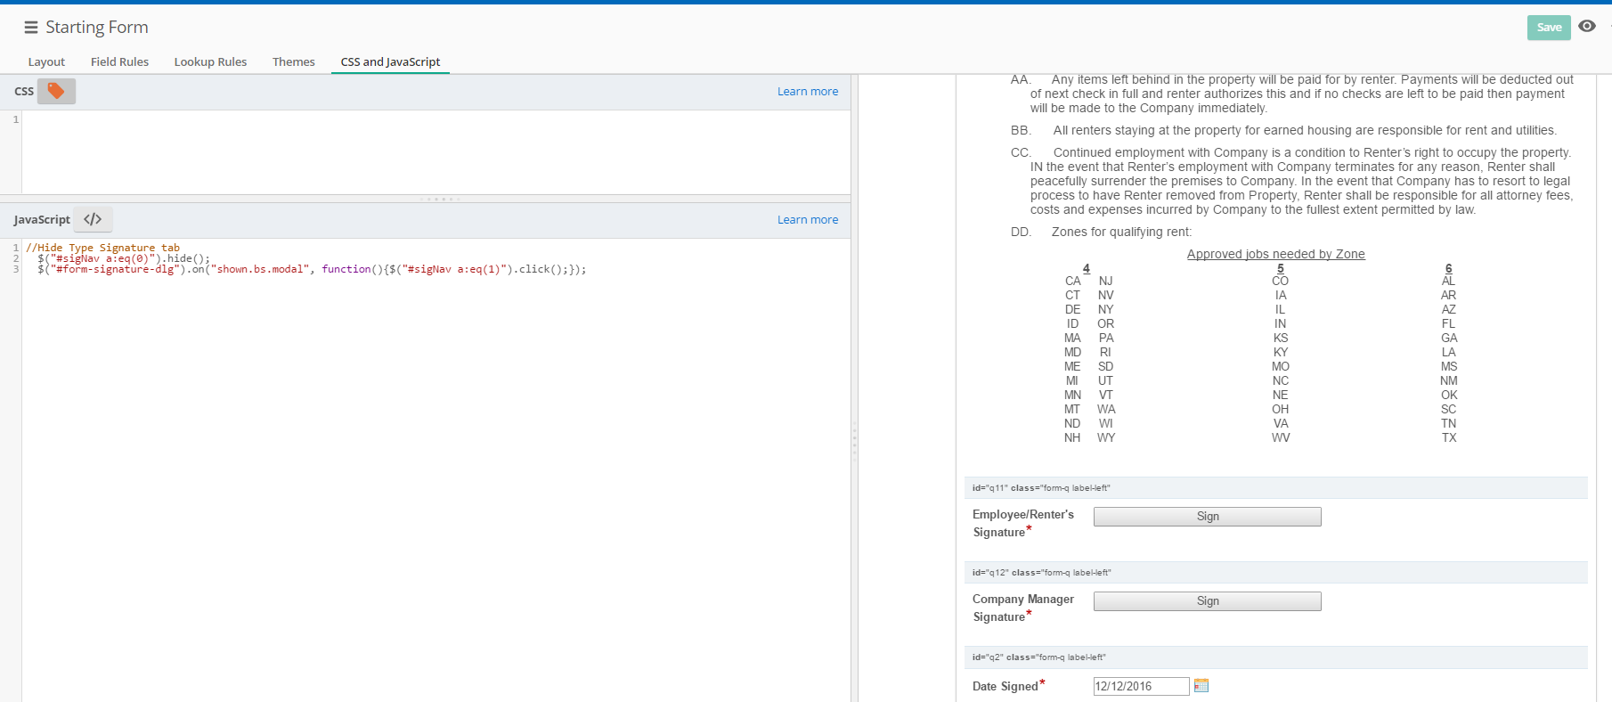Select the CSS and JavaScript tab
This screenshot has width=1612, height=702.
[390, 61]
